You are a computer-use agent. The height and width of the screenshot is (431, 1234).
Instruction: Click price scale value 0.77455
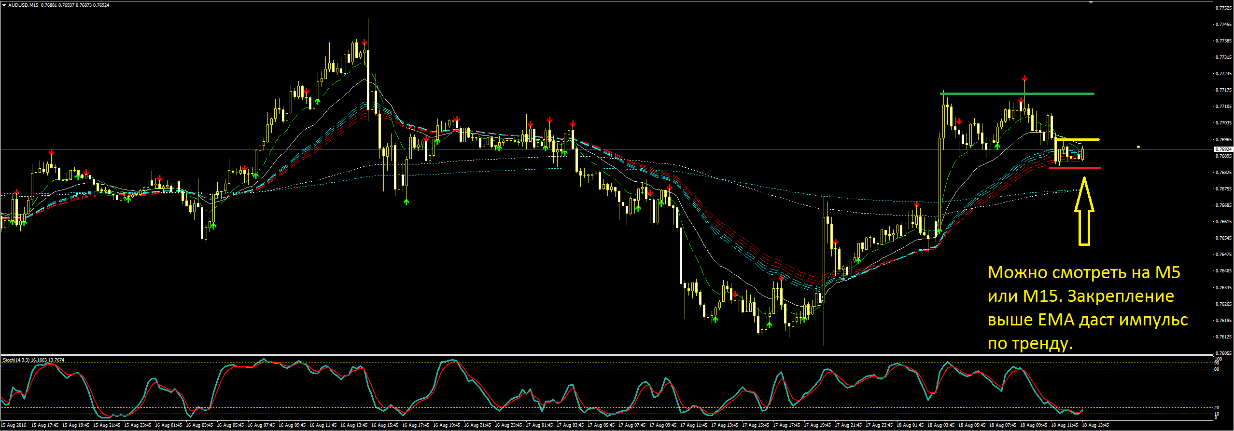pyautogui.click(x=1223, y=25)
